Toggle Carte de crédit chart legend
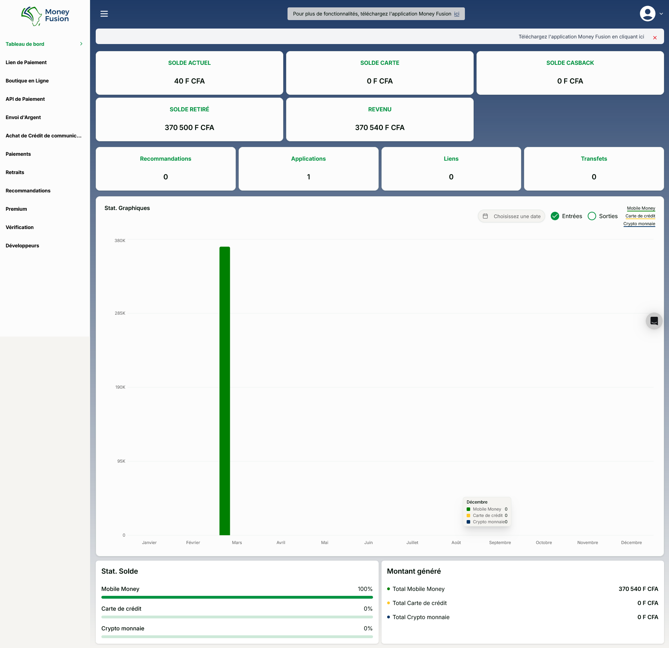Image resolution: width=669 pixels, height=648 pixels. tap(640, 216)
